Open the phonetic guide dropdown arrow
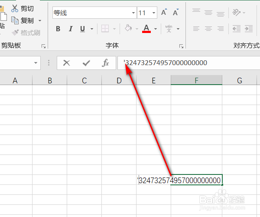Image resolution: width=260 pixels, height=217 pixels. click(178, 29)
